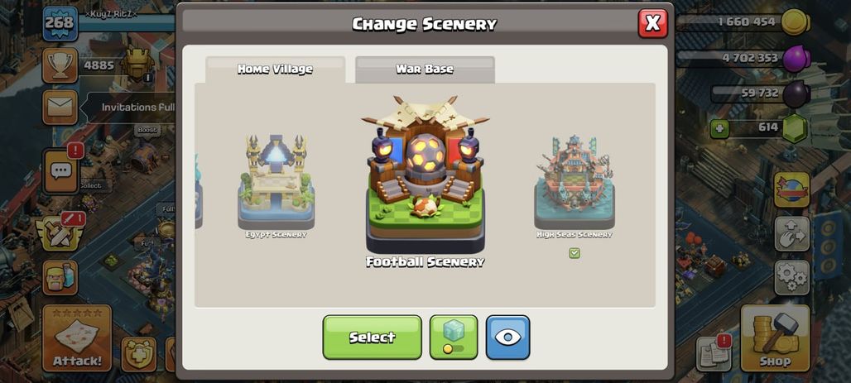The width and height of the screenshot is (851, 383).
Task: Choose the High Seas Scenery thumbnail
Action: 575,182
